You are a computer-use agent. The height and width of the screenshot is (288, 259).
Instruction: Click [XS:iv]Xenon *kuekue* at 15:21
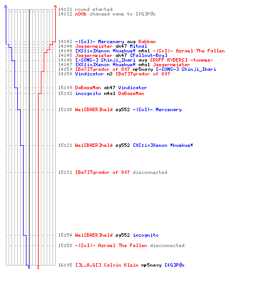163,145
